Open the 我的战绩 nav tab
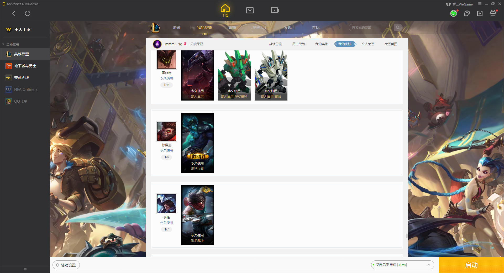 point(204,28)
